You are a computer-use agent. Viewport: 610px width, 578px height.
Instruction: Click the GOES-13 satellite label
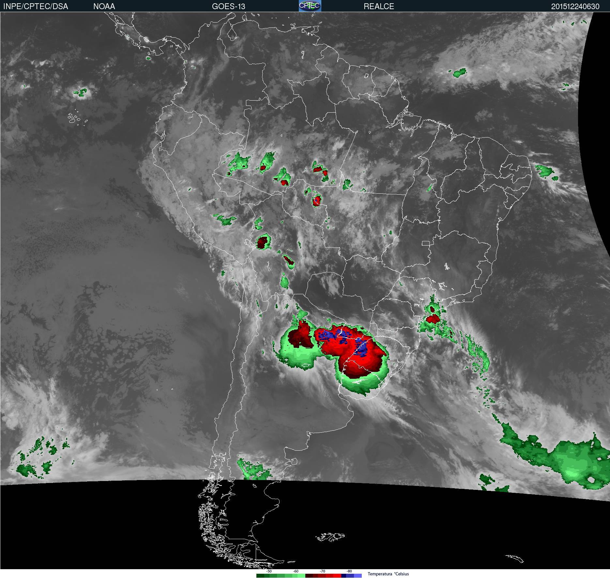pyautogui.click(x=228, y=7)
